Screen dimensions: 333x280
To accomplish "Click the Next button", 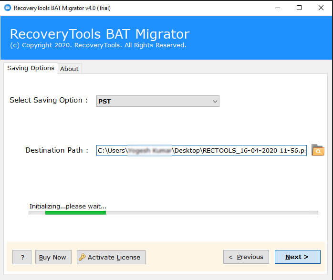I will point(298,257).
